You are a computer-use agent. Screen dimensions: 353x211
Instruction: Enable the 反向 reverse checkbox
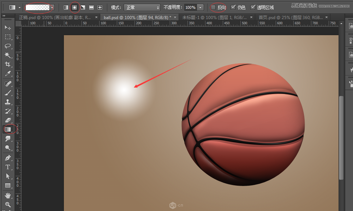pos(213,7)
